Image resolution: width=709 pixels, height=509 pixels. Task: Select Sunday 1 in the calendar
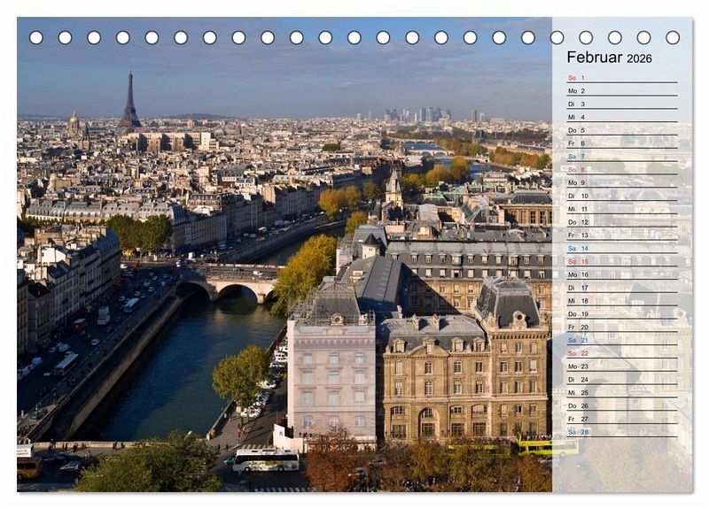pos(577,78)
